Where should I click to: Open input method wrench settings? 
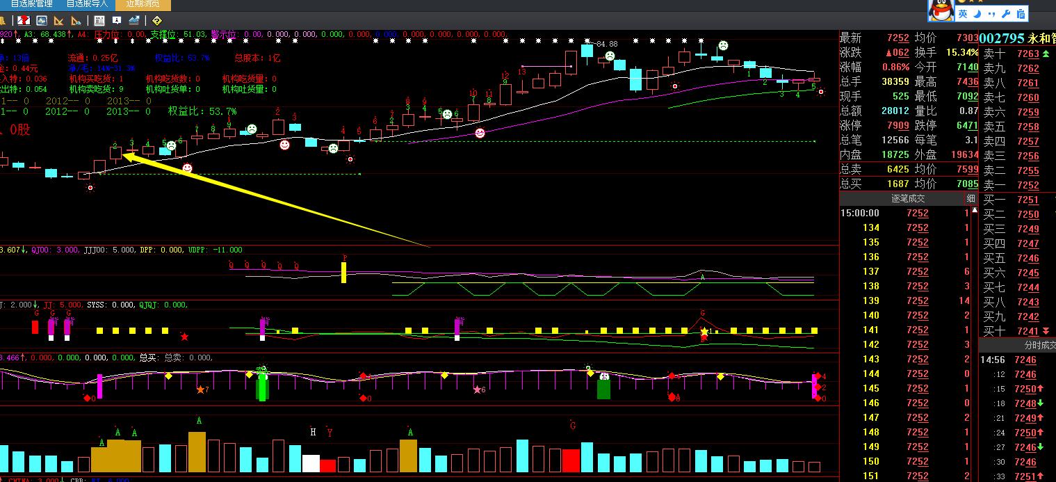(x=1007, y=14)
